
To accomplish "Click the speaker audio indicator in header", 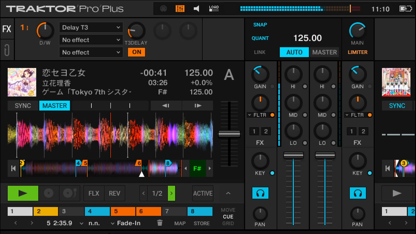I will coord(196,9).
